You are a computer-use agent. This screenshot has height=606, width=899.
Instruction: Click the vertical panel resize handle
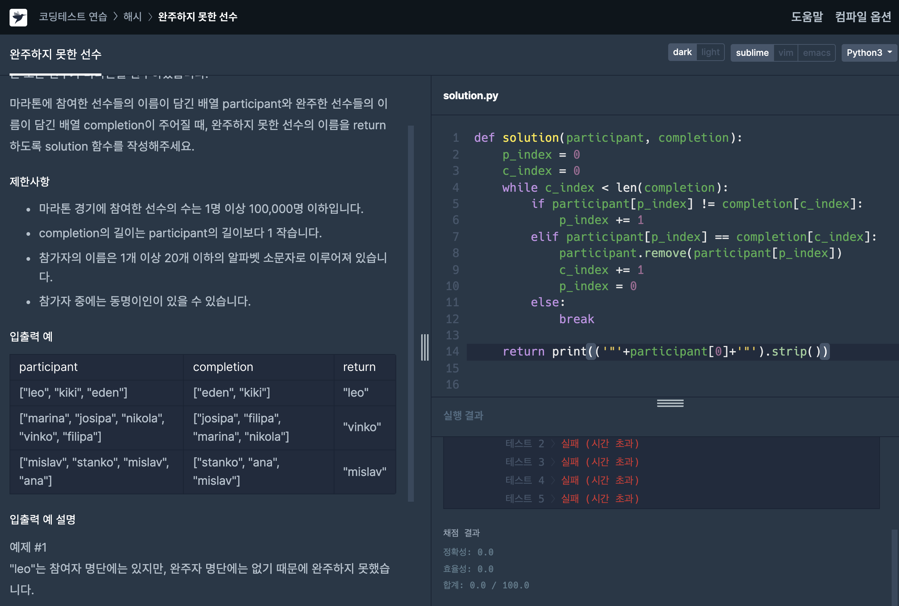[425, 347]
